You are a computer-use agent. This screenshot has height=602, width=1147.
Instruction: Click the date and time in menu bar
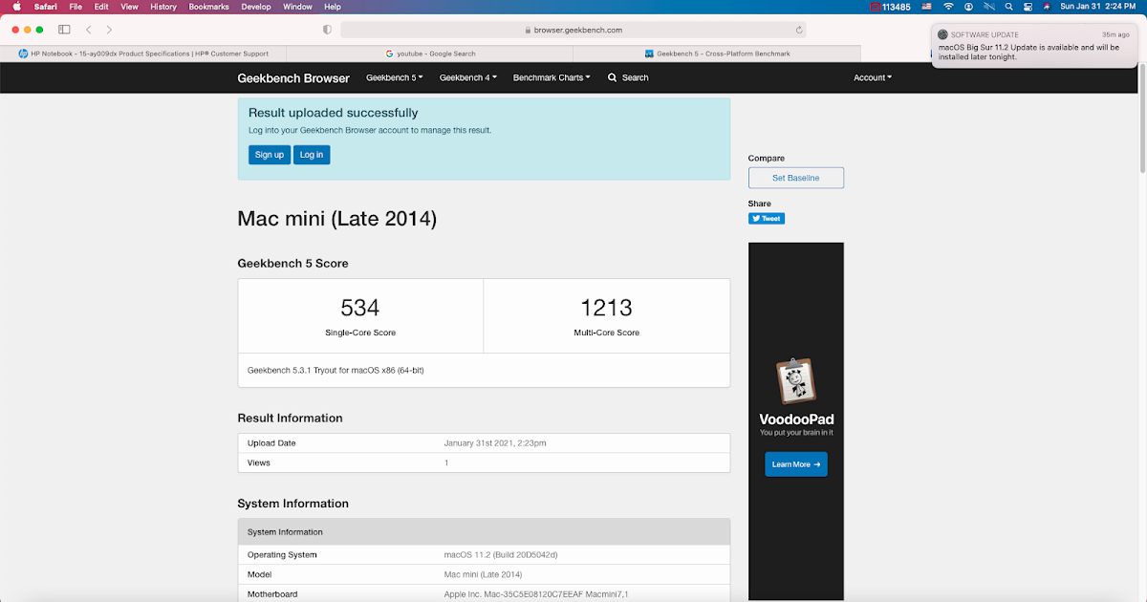(1097, 7)
